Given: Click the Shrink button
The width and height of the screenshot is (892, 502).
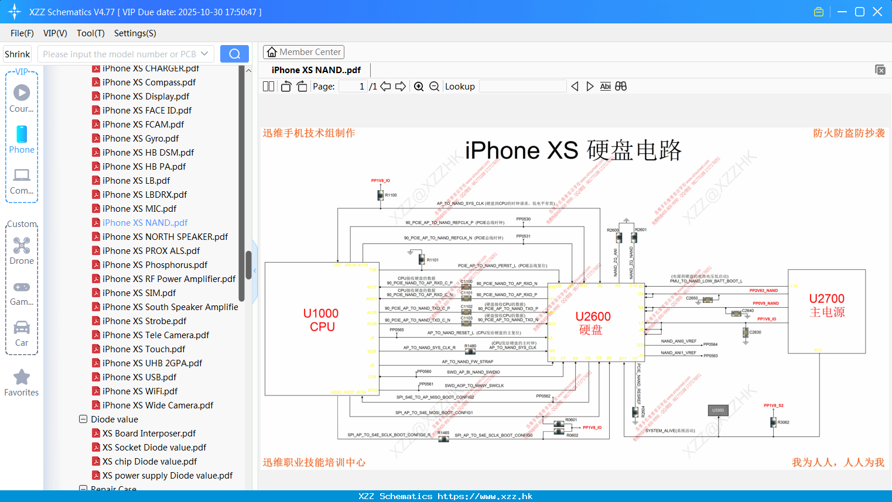Looking at the screenshot, I should pyautogui.click(x=18, y=54).
